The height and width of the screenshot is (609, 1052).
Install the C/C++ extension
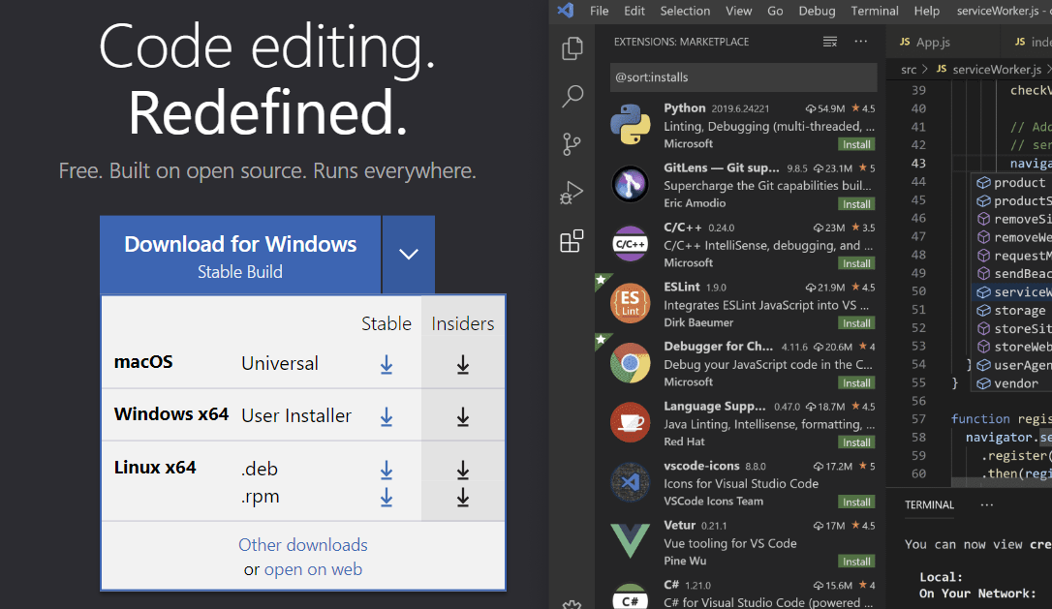click(856, 263)
